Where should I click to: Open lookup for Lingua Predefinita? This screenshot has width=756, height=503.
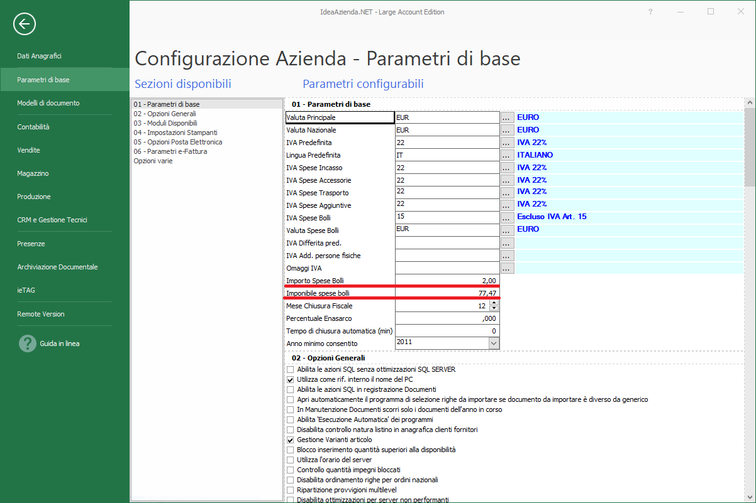[508, 155]
